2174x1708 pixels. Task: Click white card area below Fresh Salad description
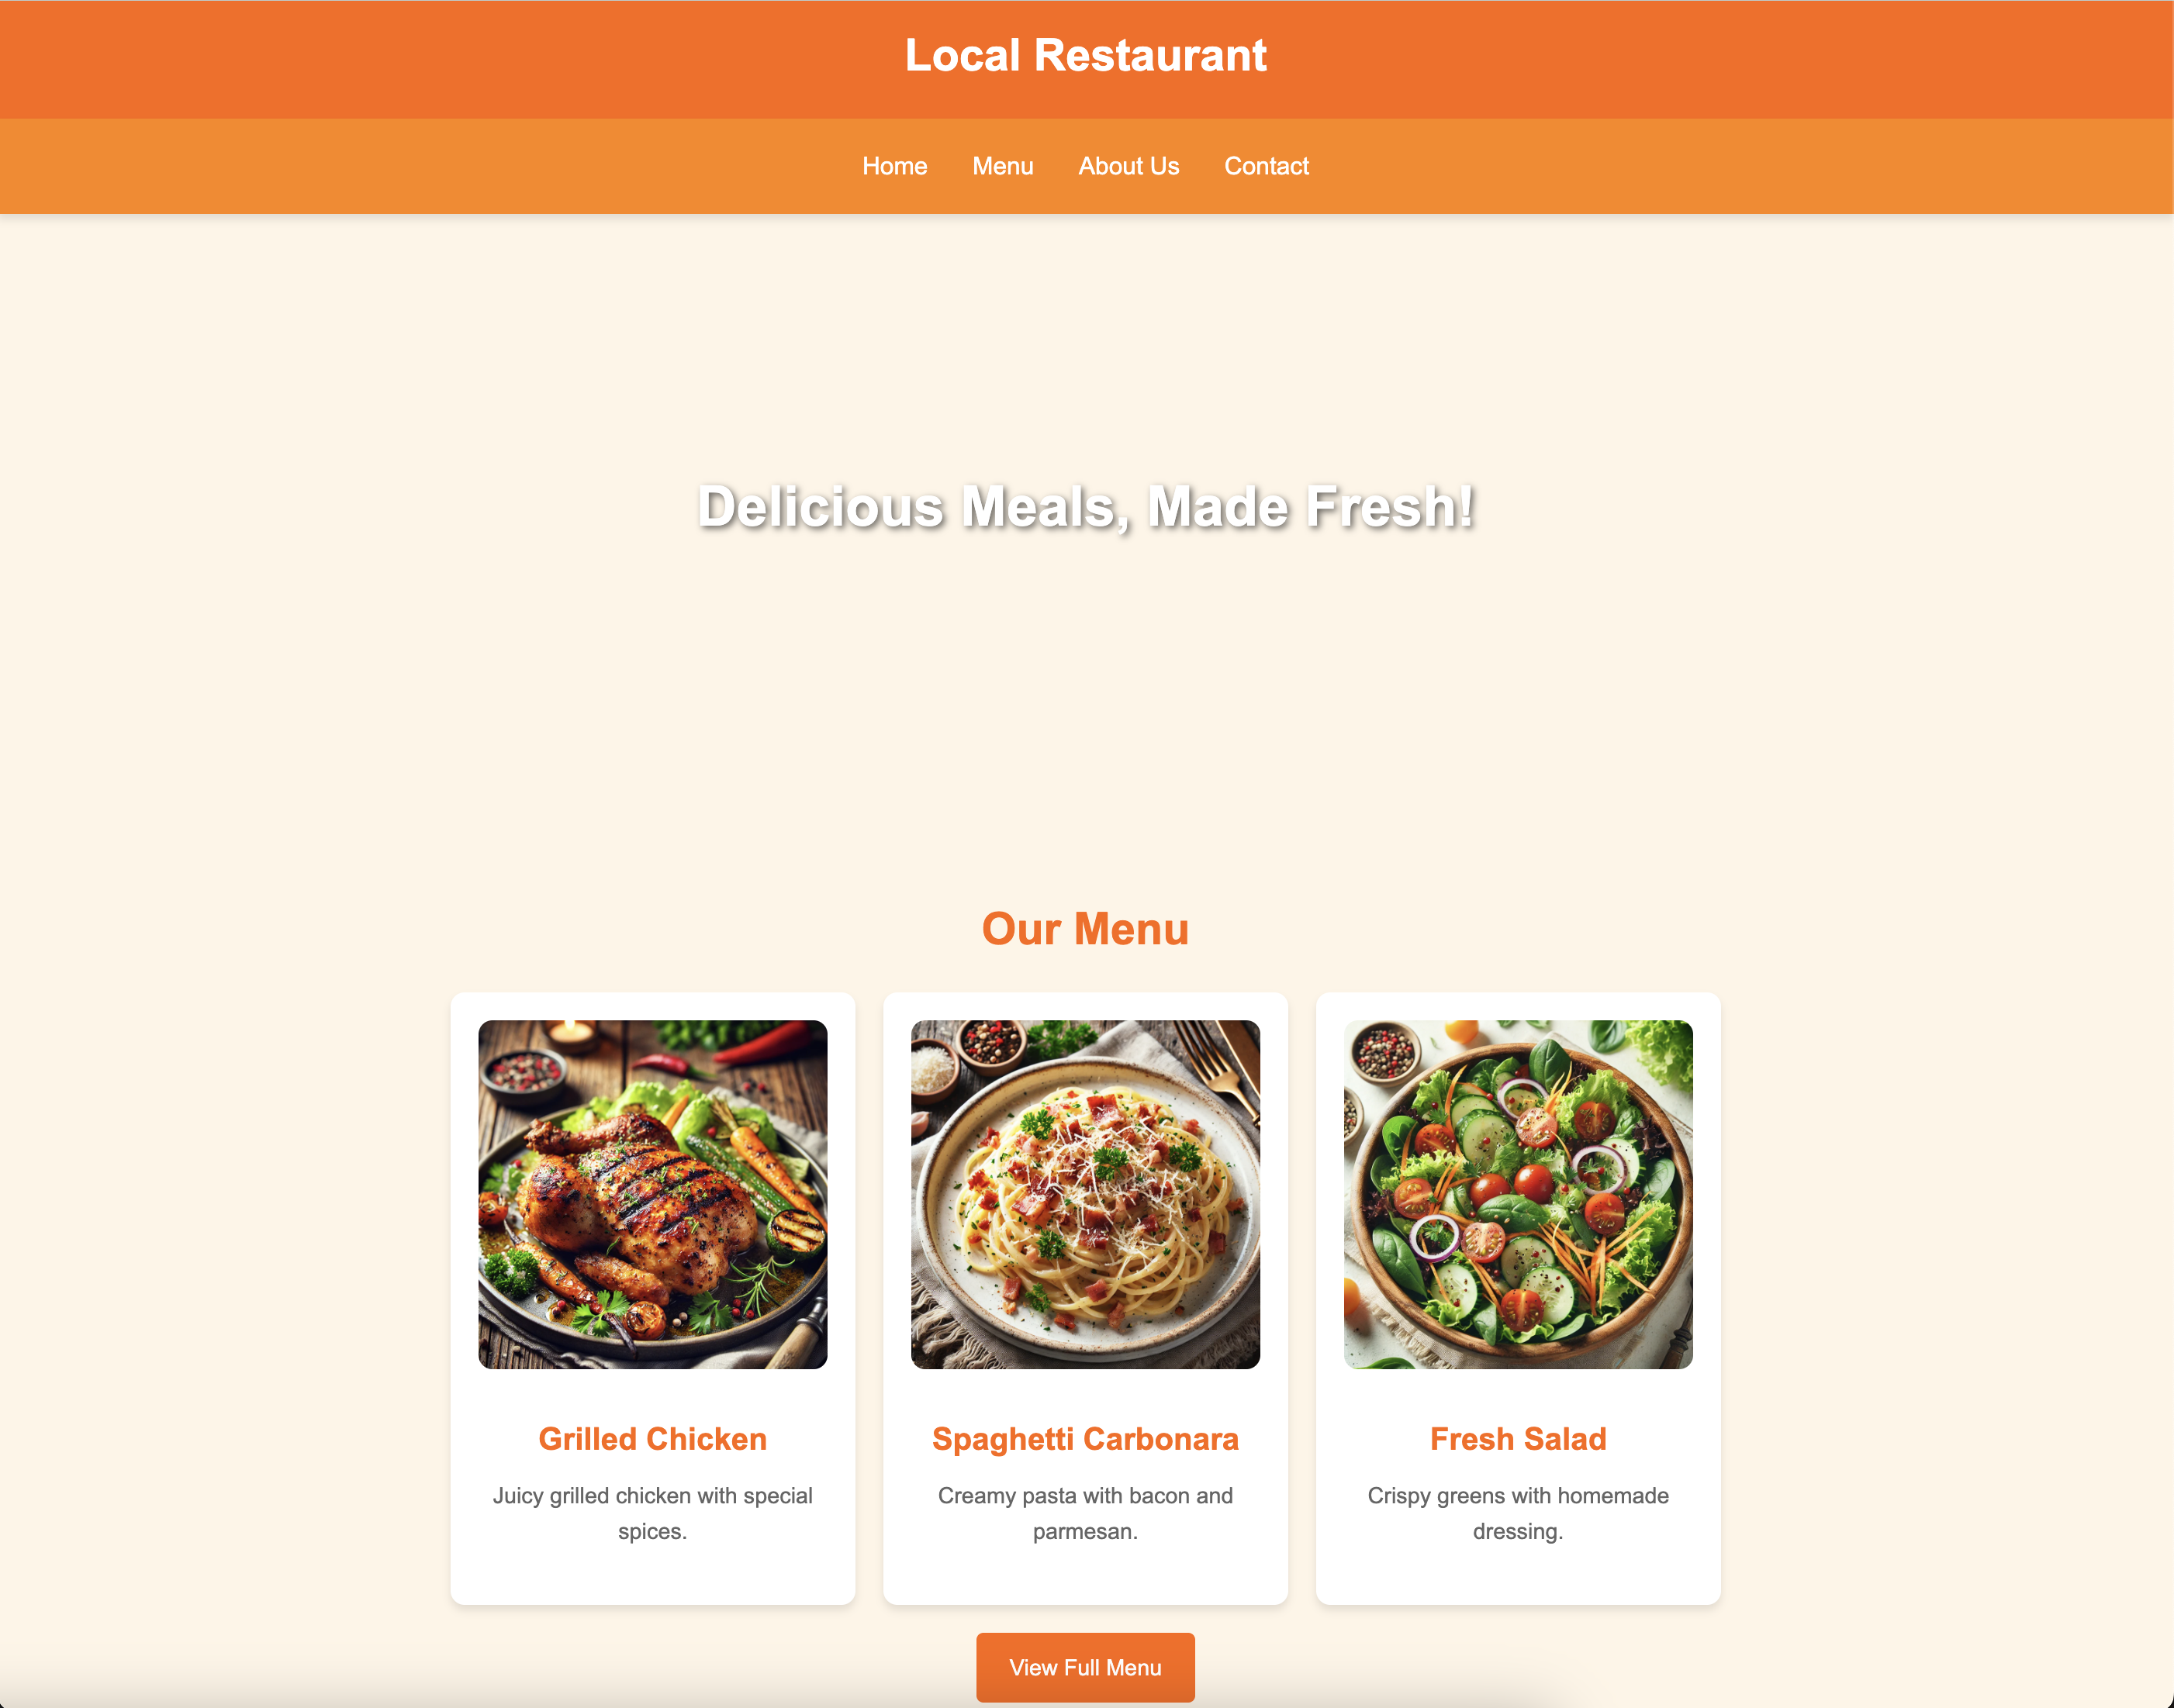(1518, 1577)
